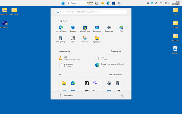Viewport: 182px width, 114px height.
Task: Open File Explorer from the taskbar
Action: point(102,3)
